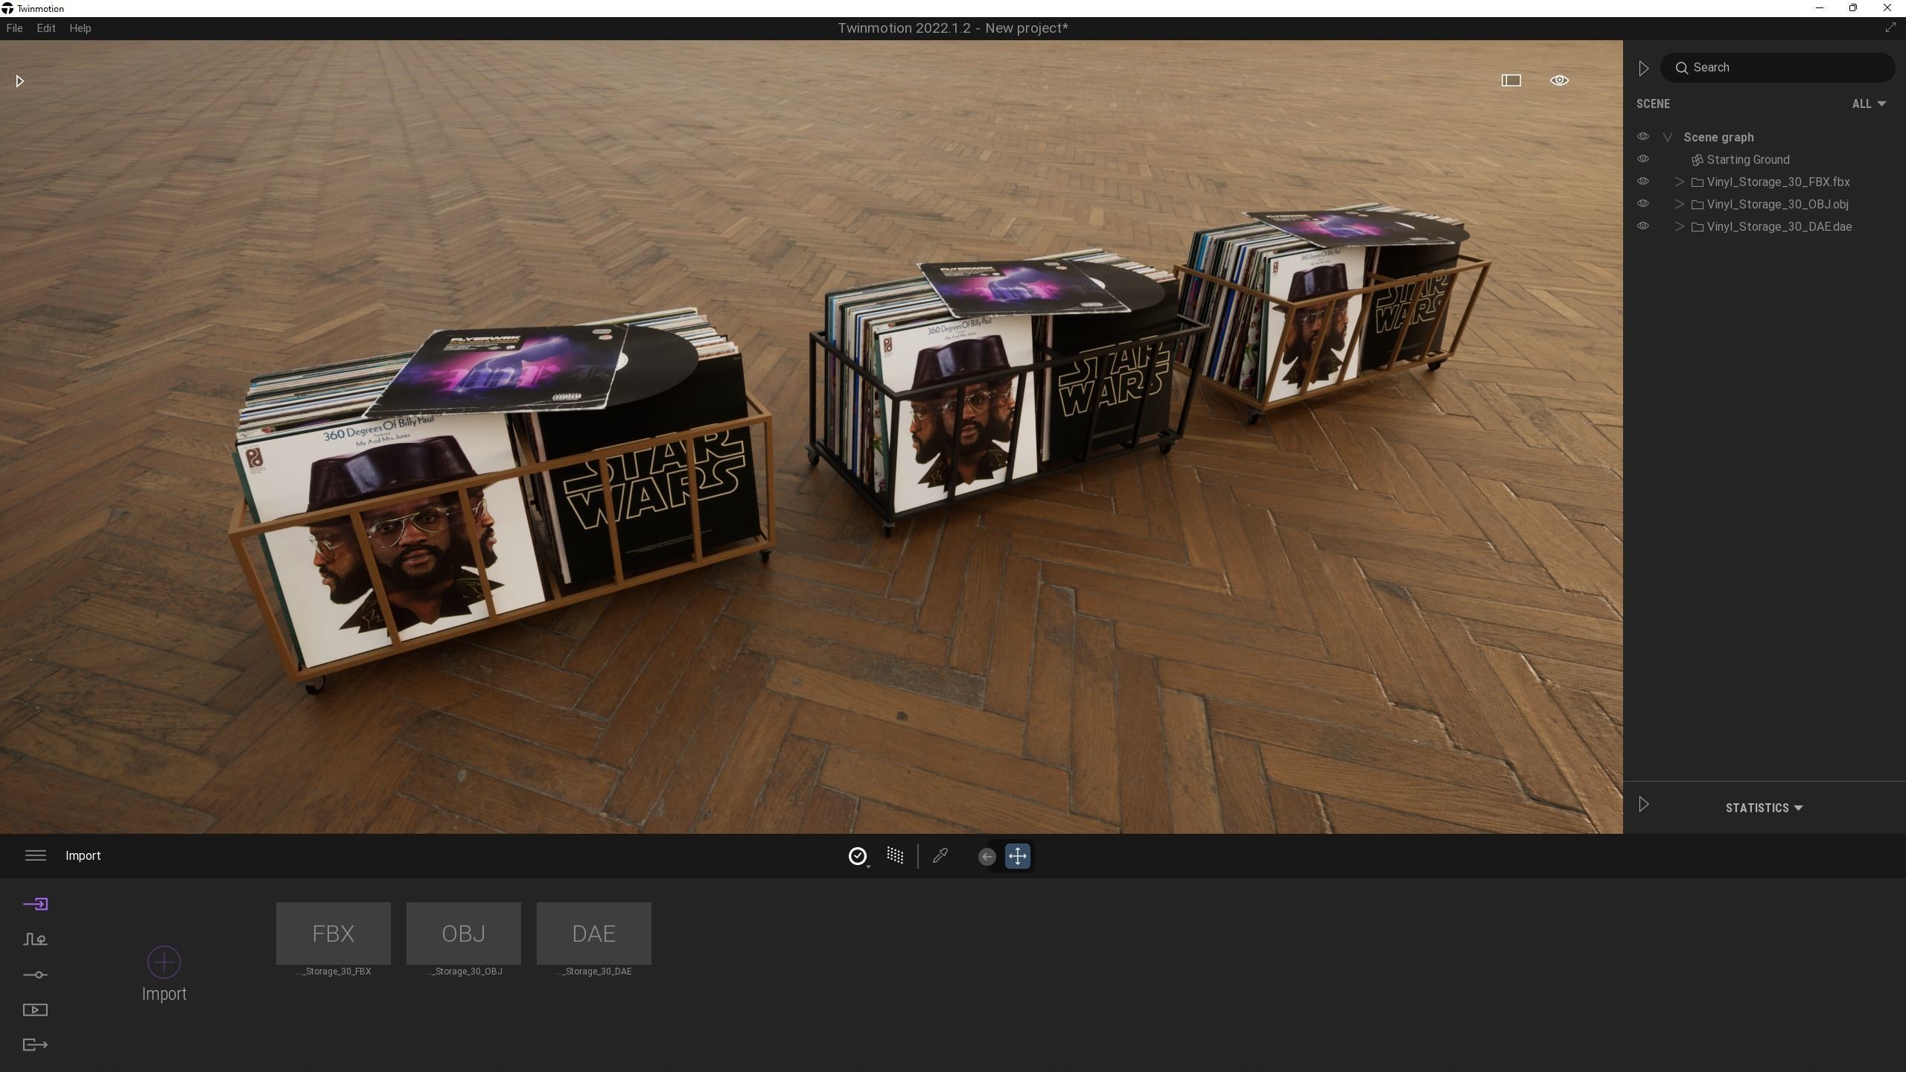
Task: Select the Scene graph root label
Action: point(1718,138)
